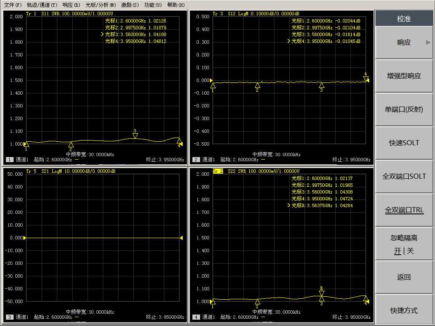Toggle 忽略隔离 开|关 setting
The height and width of the screenshot is (326, 435).
pyautogui.click(x=404, y=244)
